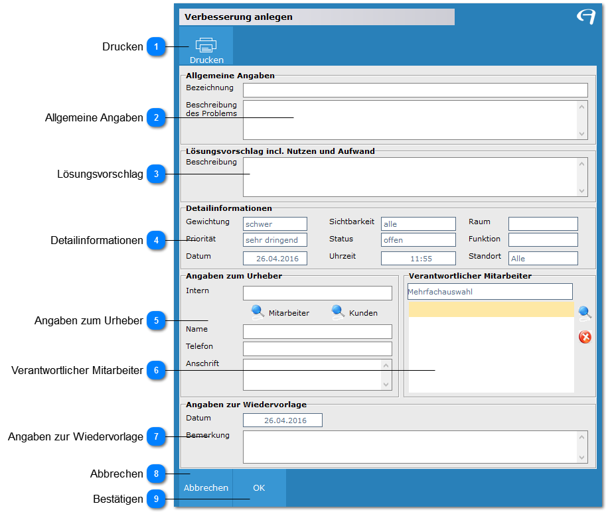Screen dimensions: 608x516
Task: Open the Sichtbarkeit dropdown showing alle
Action: (418, 224)
